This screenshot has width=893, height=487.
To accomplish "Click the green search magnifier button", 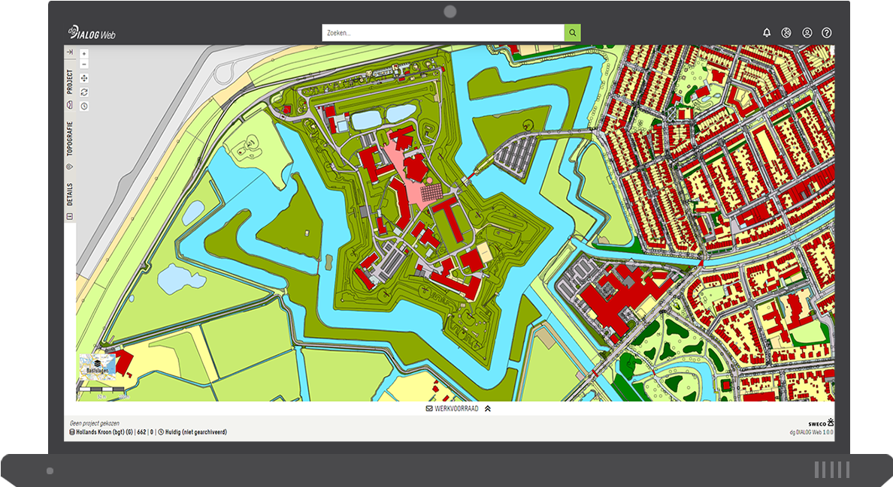I will click(x=572, y=33).
